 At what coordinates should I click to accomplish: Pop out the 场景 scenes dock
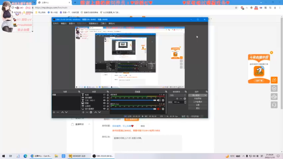click(x=79, y=92)
